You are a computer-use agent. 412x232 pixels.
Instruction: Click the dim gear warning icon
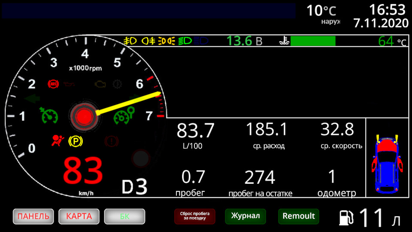(117, 84)
